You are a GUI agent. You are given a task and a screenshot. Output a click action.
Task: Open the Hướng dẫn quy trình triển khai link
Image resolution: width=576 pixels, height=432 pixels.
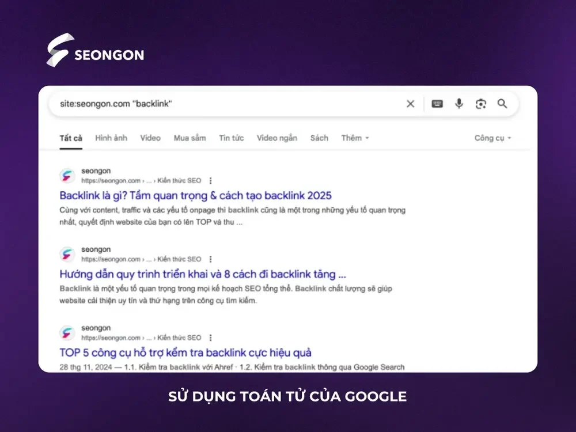(x=203, y=274)
